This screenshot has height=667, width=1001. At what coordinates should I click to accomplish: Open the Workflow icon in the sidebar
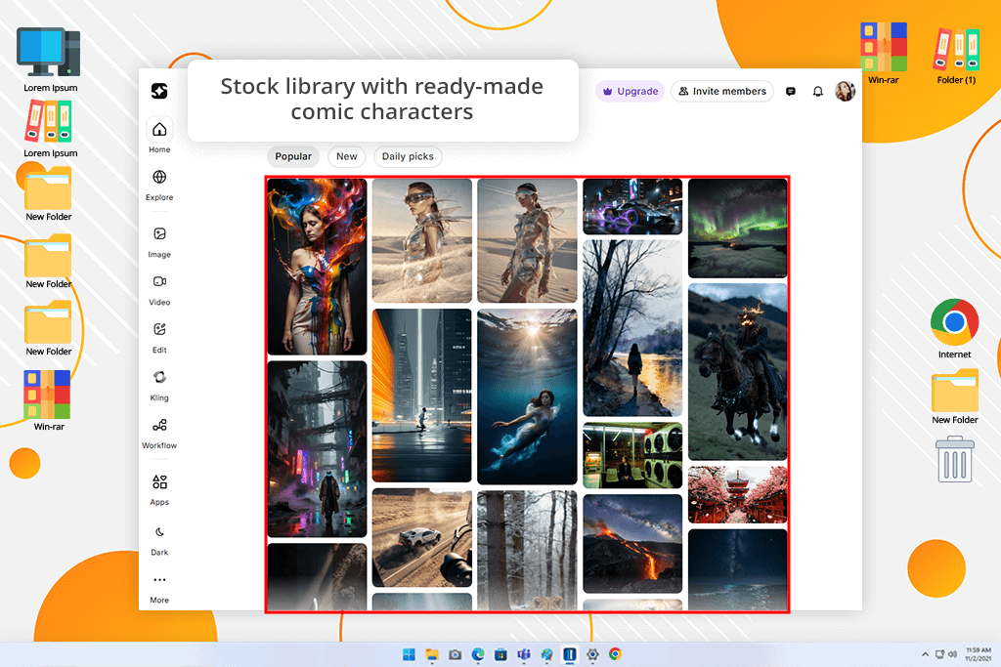159,425
